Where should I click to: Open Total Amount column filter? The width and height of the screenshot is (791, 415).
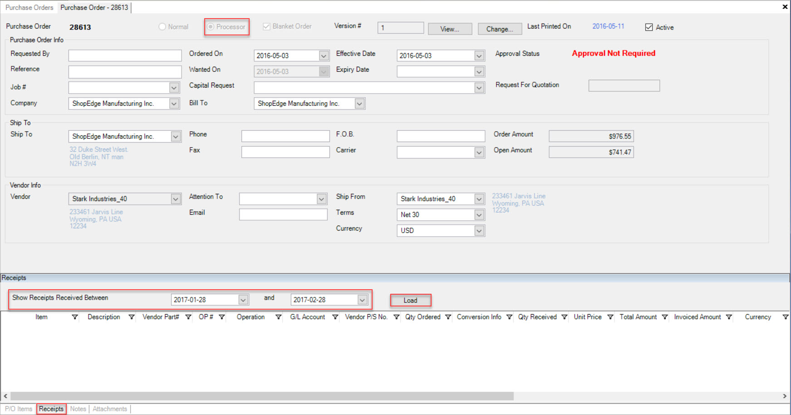(x=665, y=317)
